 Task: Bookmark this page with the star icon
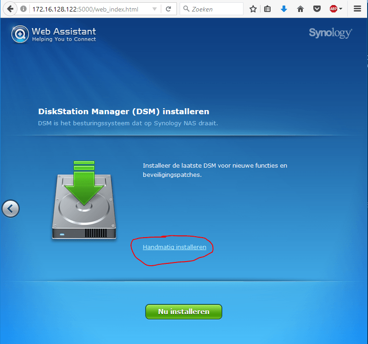pos(253,9)
